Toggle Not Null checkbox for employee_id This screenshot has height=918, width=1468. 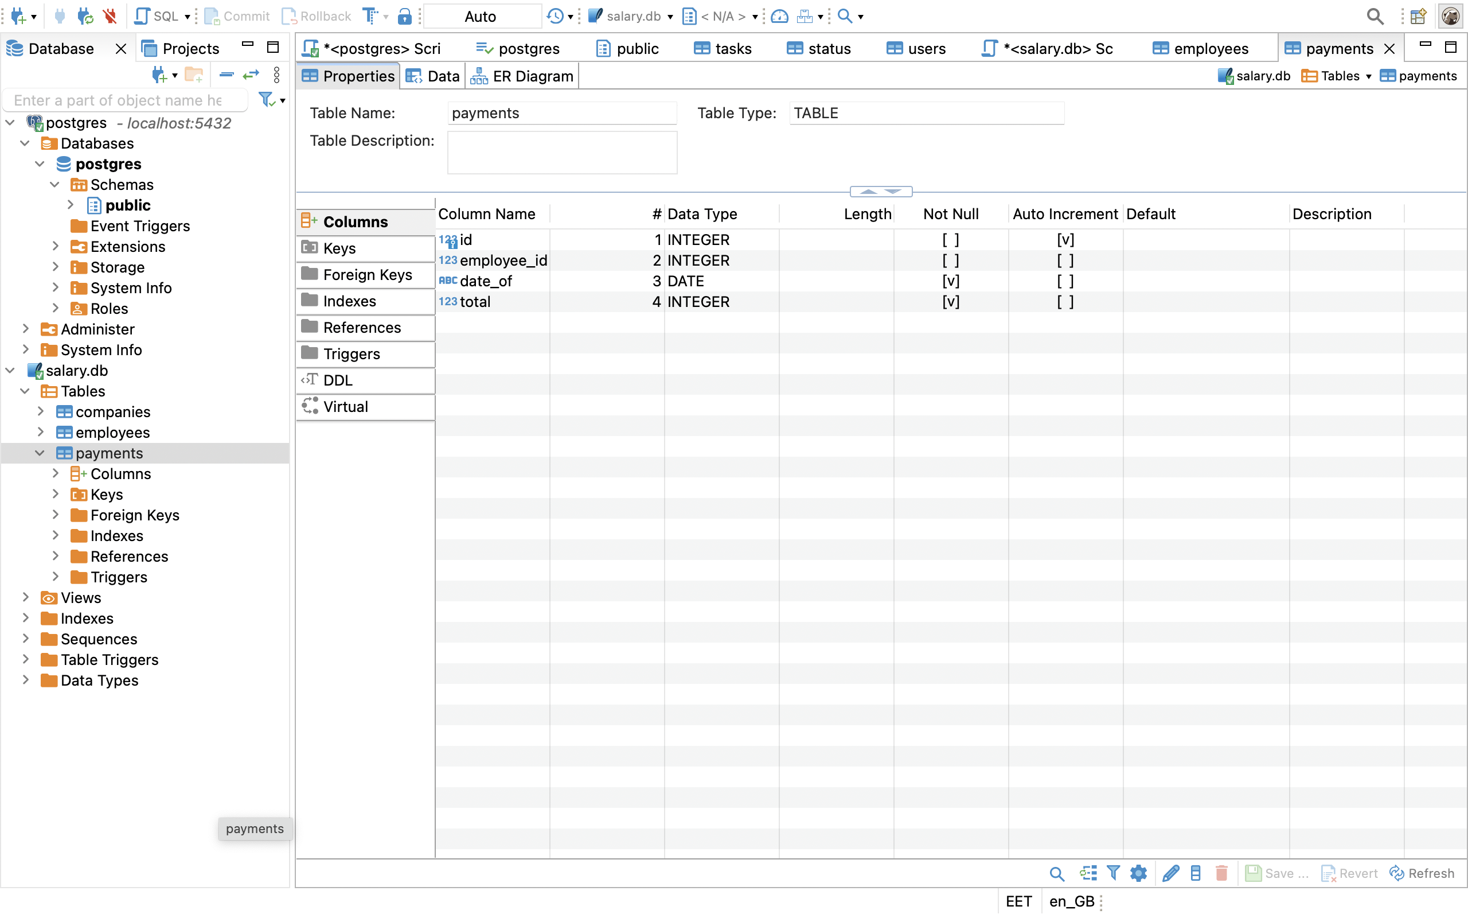[x=950, y=260]
